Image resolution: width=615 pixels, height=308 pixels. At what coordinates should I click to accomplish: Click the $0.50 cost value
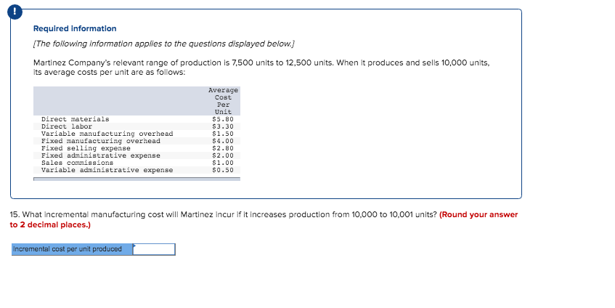tap(223, 170)
